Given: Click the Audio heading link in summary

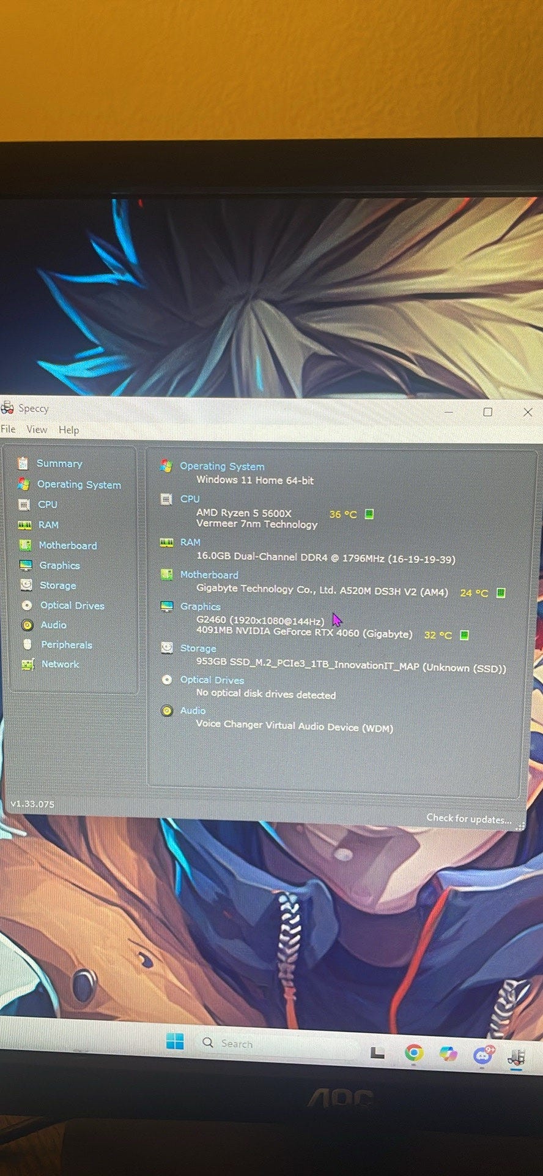Looking at the screenshot, I should [x=193, y=710].
